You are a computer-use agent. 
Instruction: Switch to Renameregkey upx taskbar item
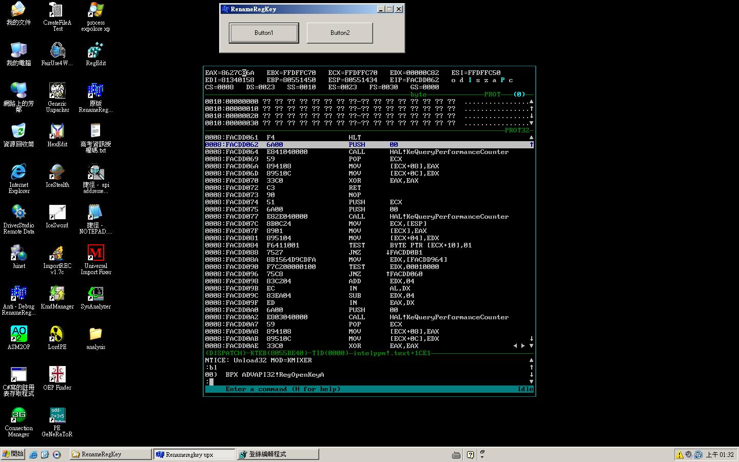pos(194,454)
